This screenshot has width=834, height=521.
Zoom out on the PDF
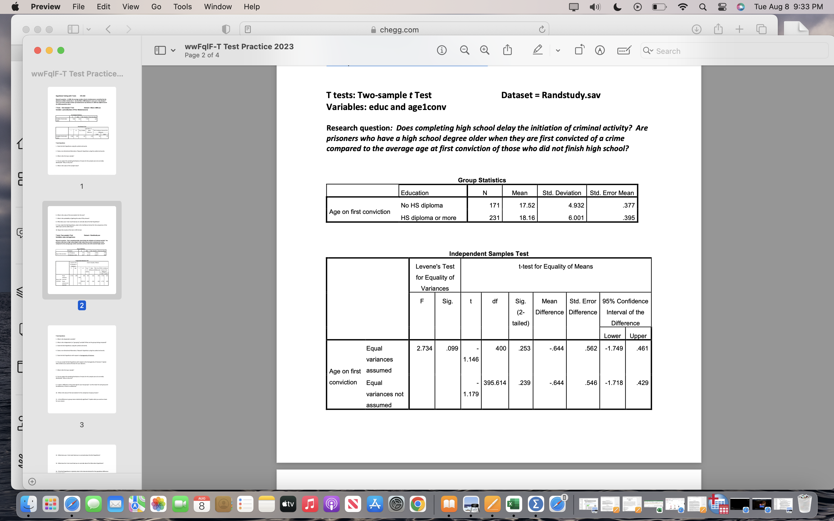[x=464, y=50]
